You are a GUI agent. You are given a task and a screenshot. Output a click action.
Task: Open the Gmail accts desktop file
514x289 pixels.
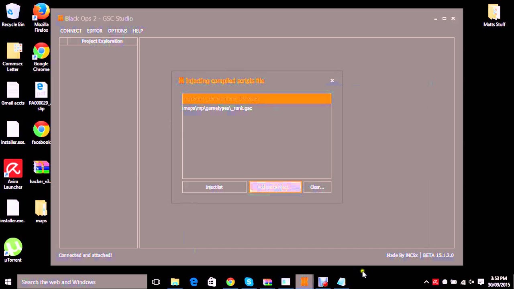13,94
